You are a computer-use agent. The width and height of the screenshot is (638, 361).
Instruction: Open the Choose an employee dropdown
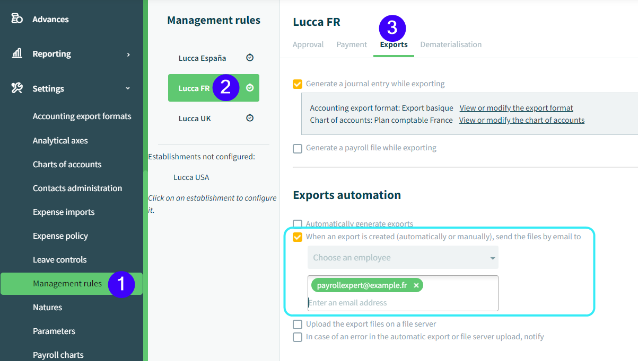[x=403, y=258]
